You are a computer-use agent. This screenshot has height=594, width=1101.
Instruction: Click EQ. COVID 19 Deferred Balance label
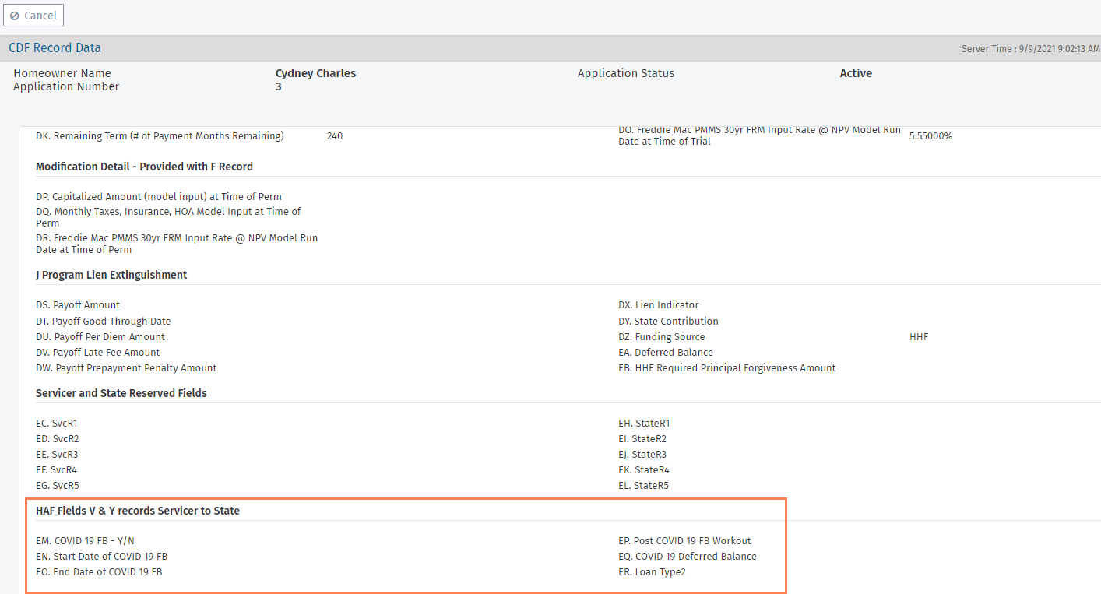[687, 557]
